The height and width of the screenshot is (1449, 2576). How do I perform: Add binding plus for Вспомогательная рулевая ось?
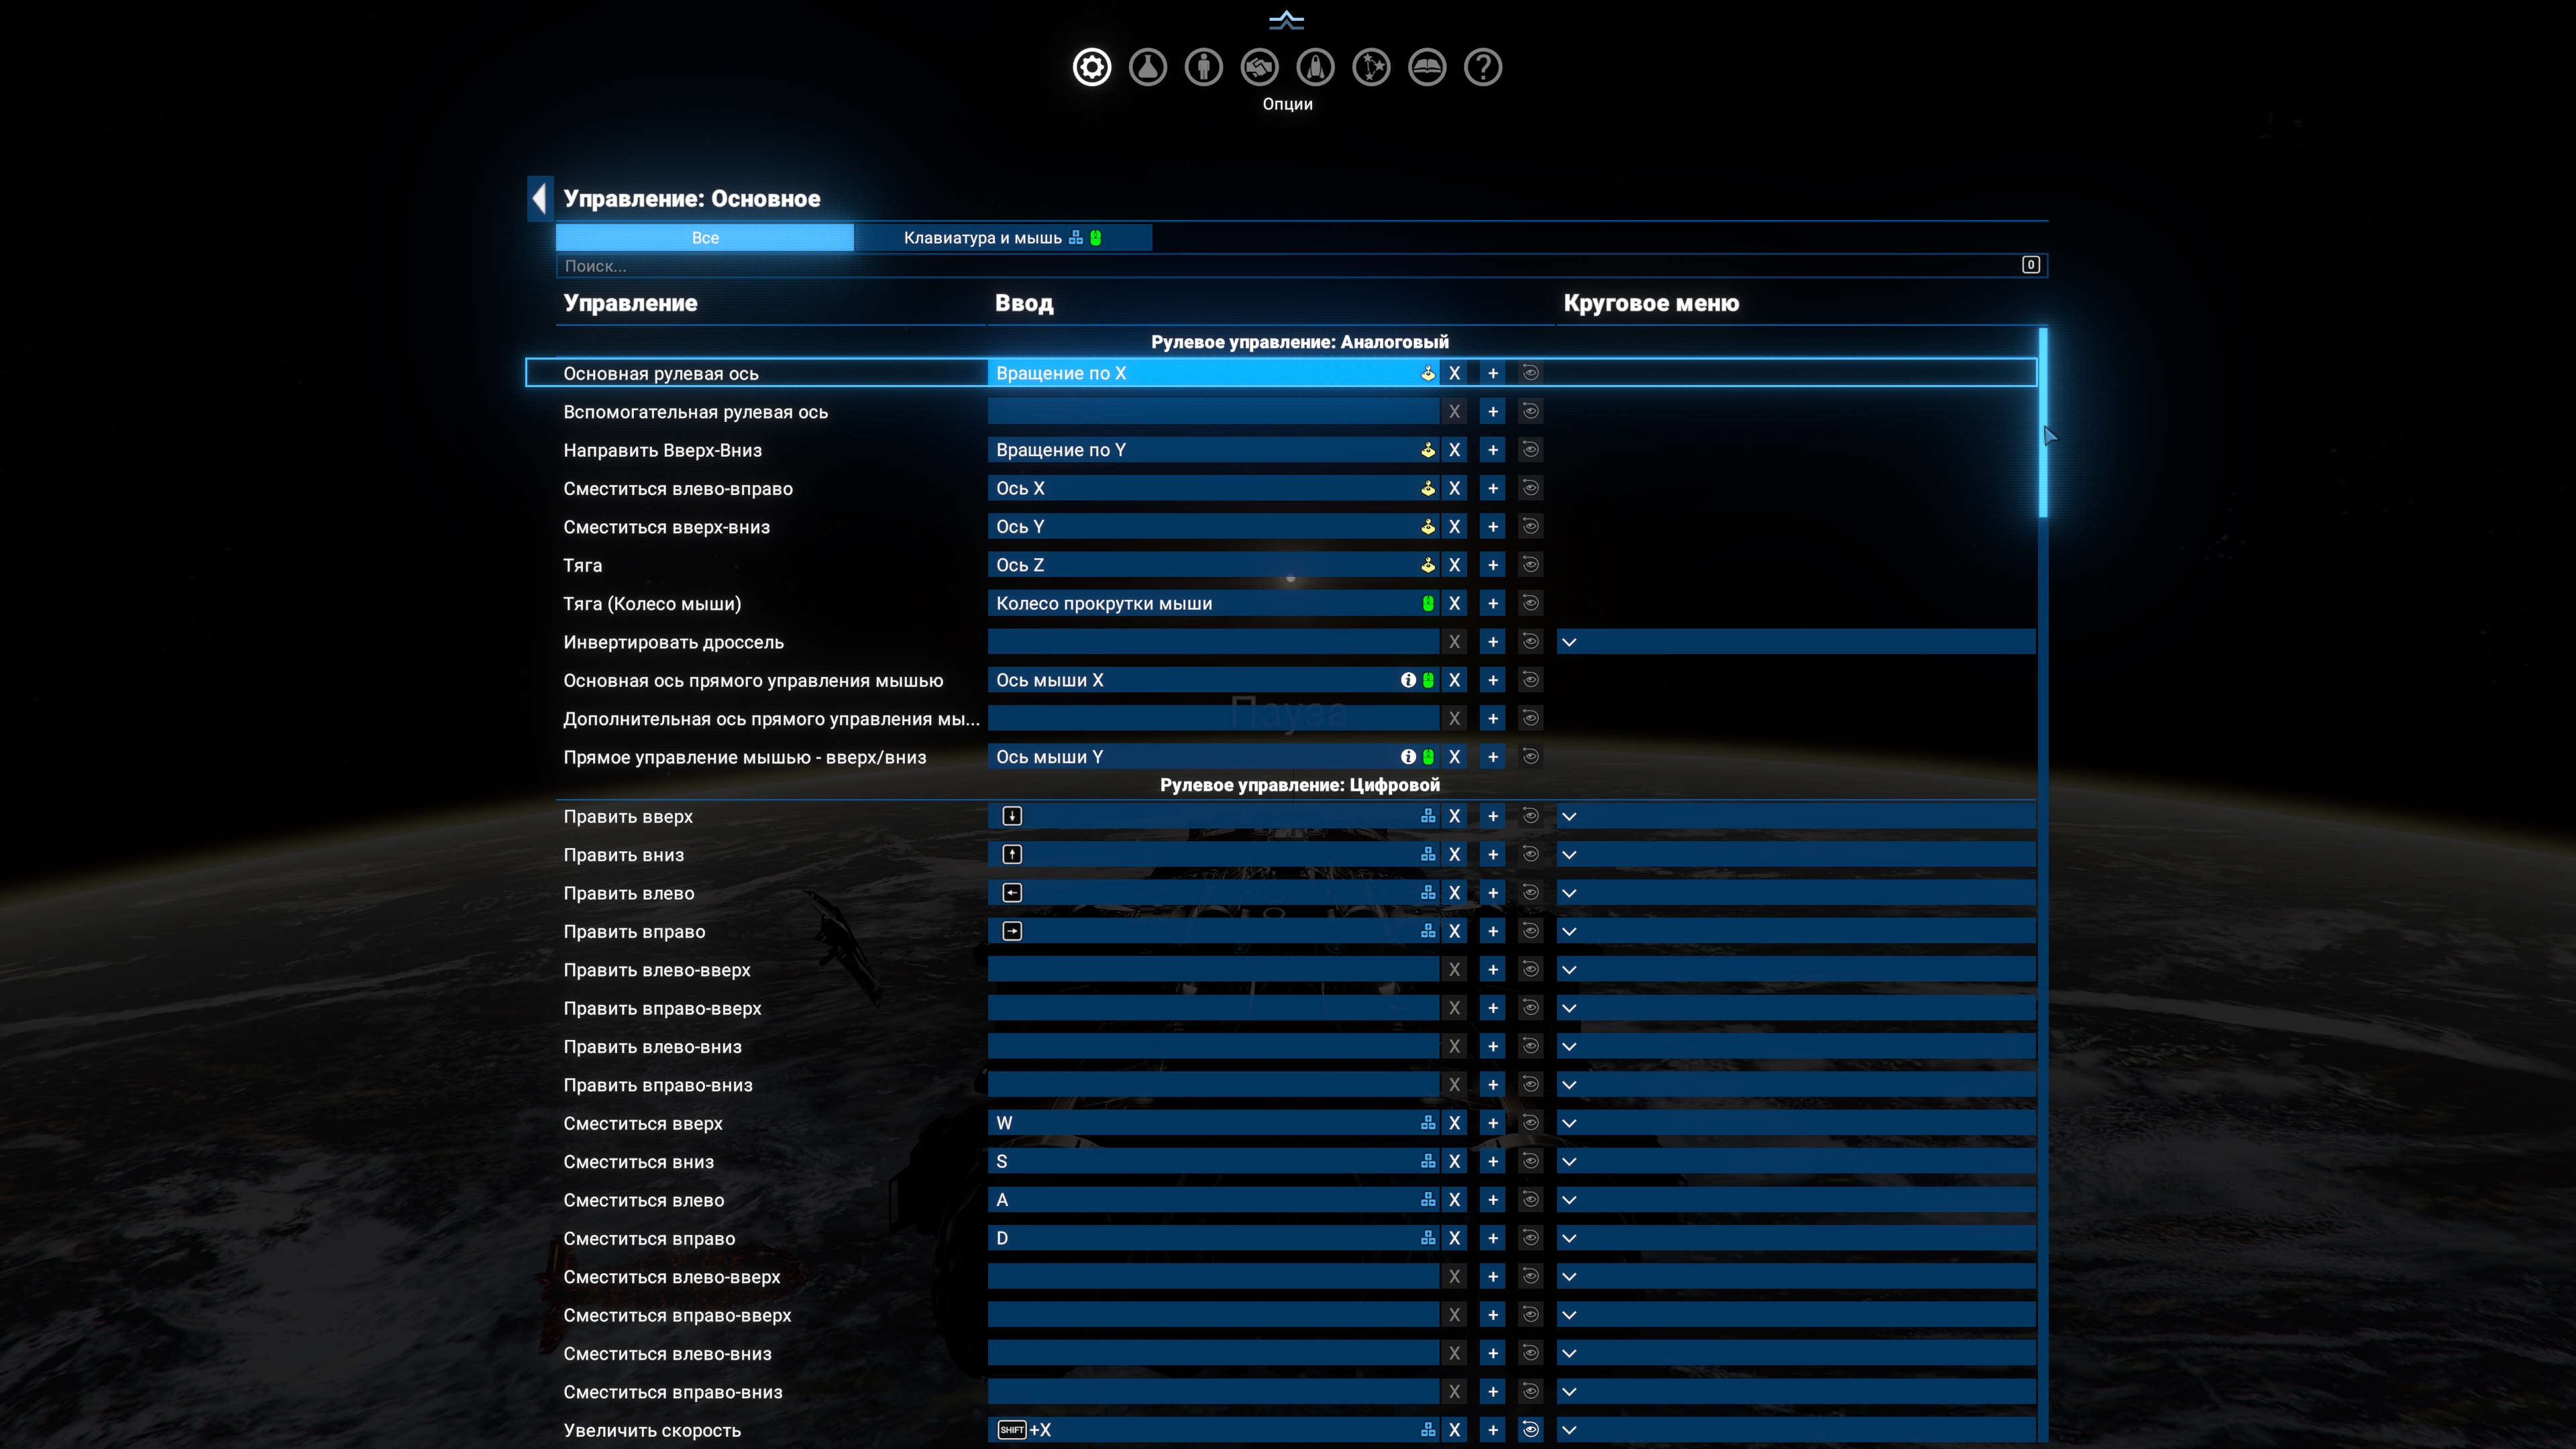[1493, 411]
